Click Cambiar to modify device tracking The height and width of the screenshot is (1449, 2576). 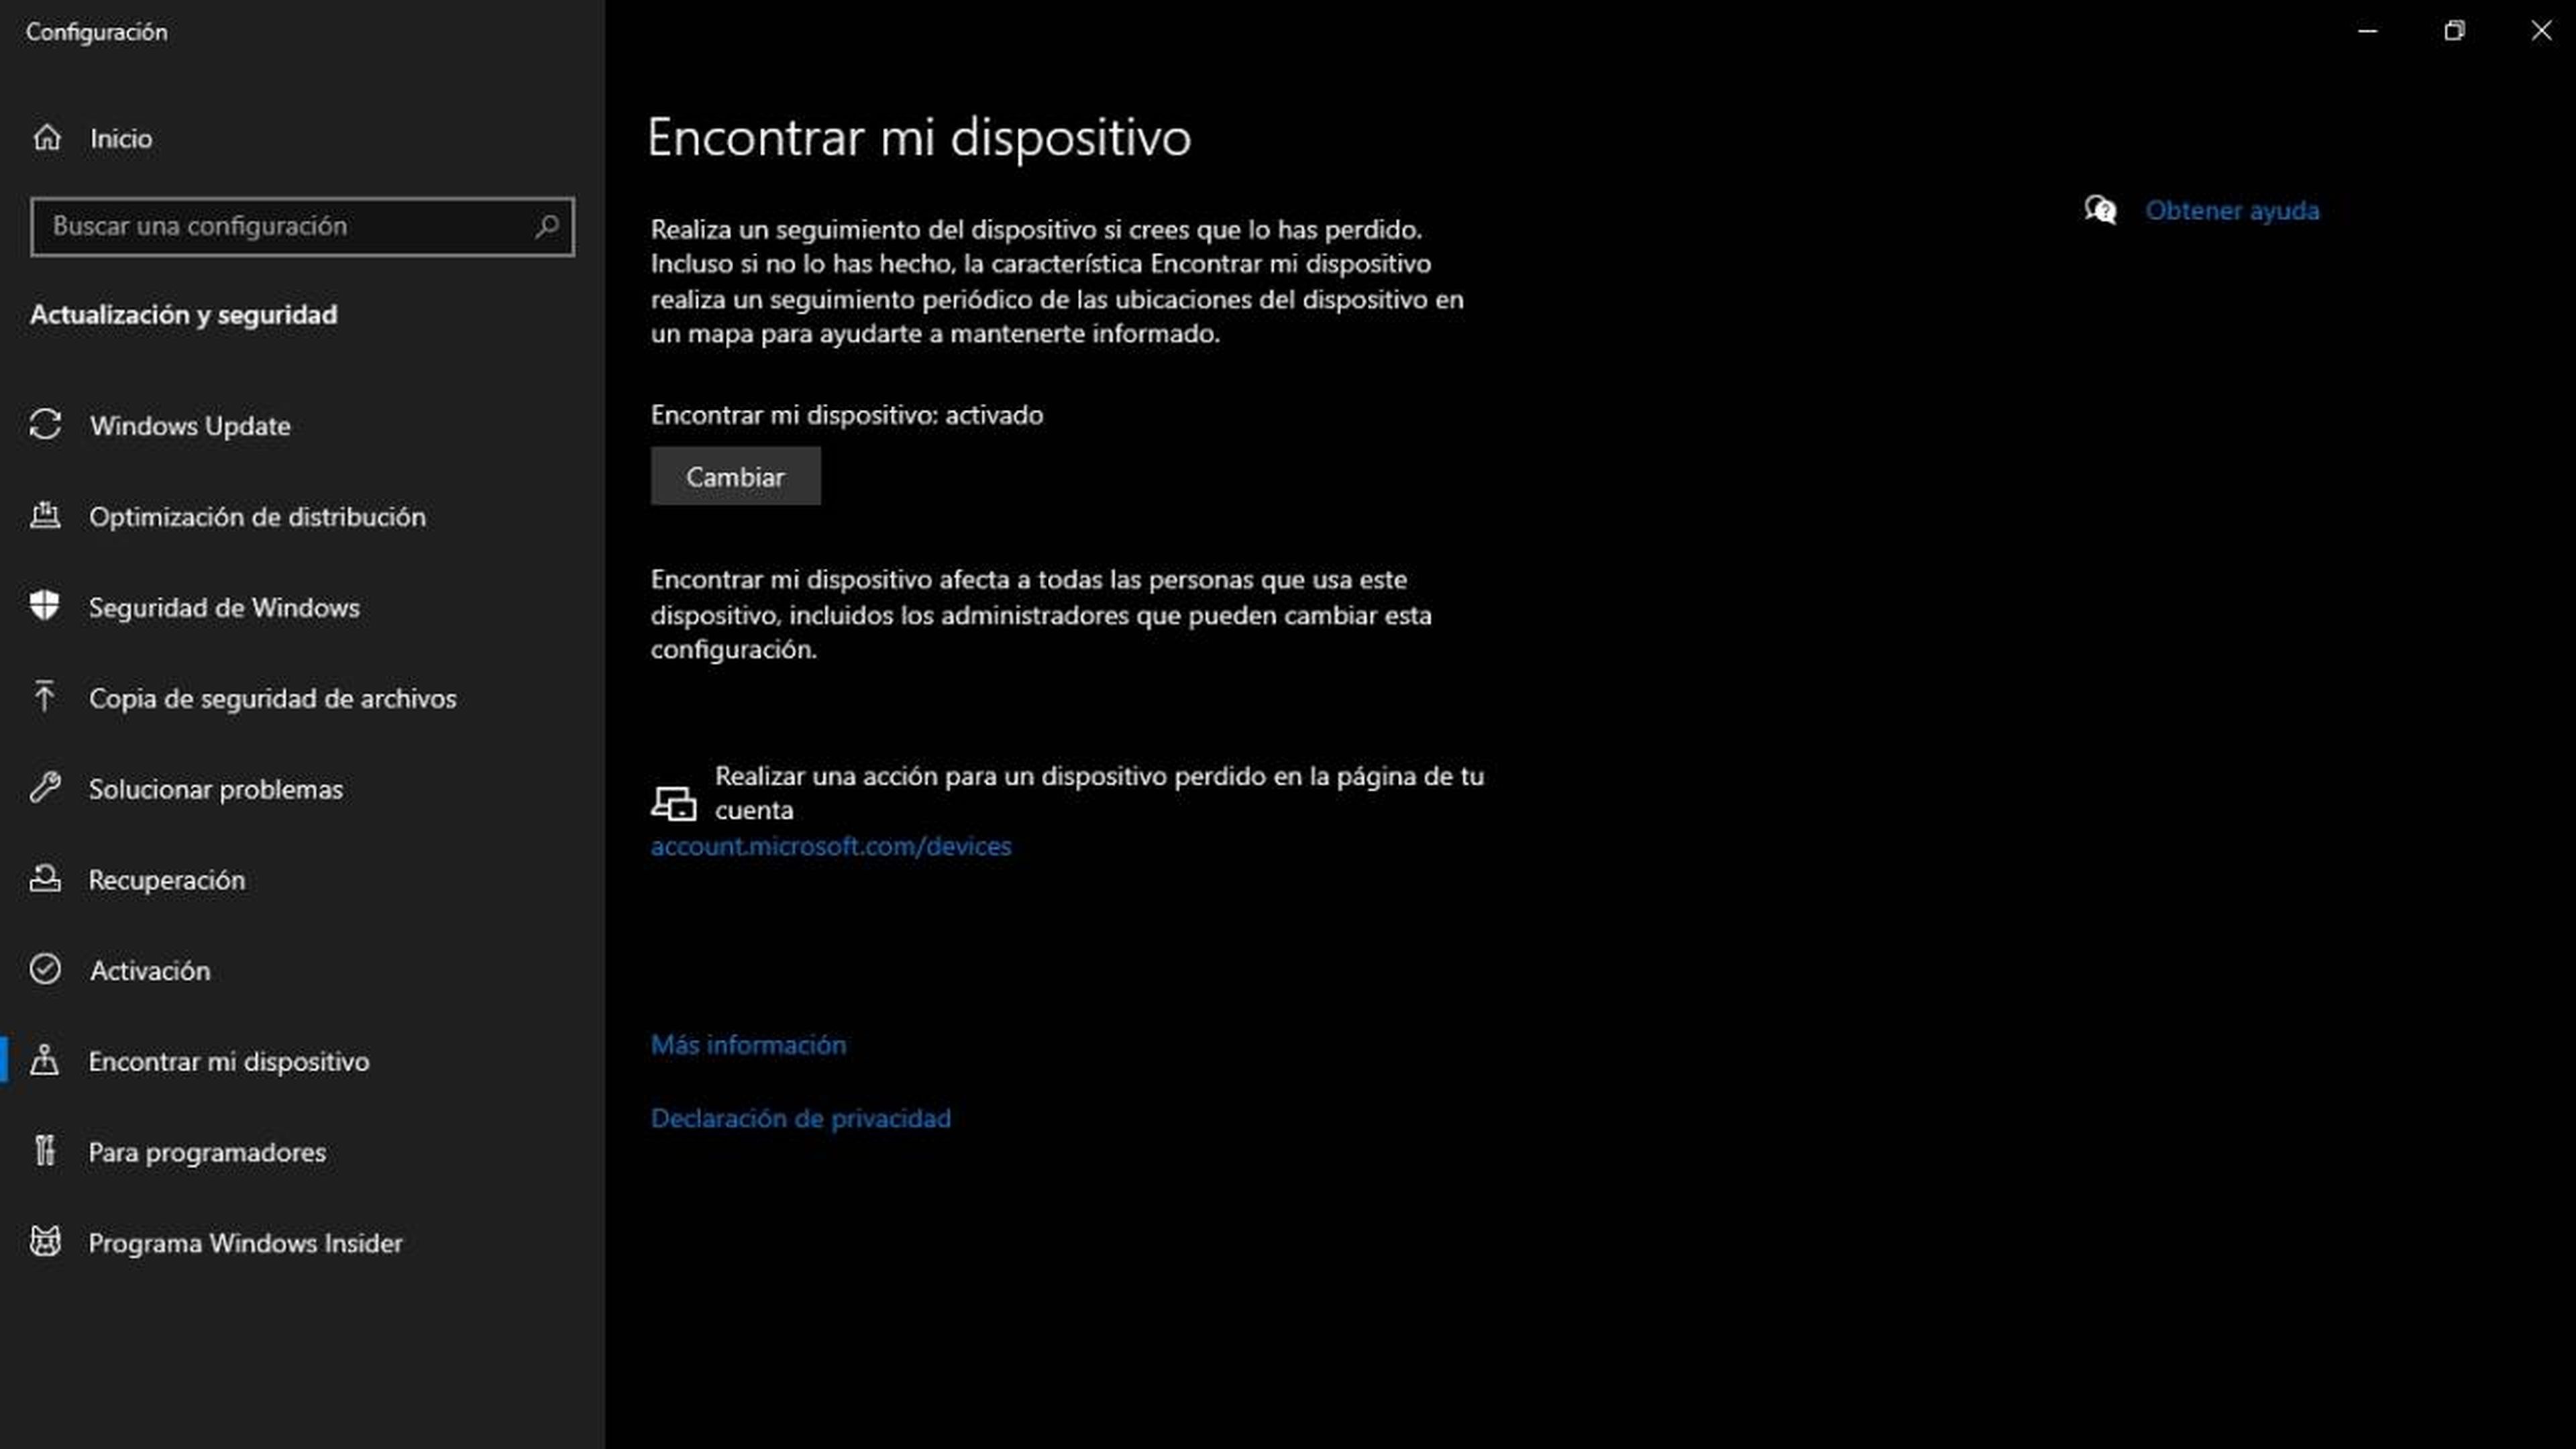coord(736,476)
